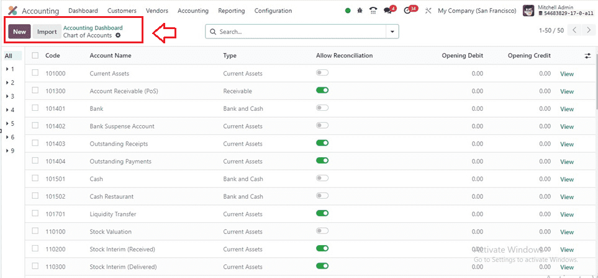Sort by the Type column header
The height and width of the screenshot is (278, 598).
[x=230, y=56]
